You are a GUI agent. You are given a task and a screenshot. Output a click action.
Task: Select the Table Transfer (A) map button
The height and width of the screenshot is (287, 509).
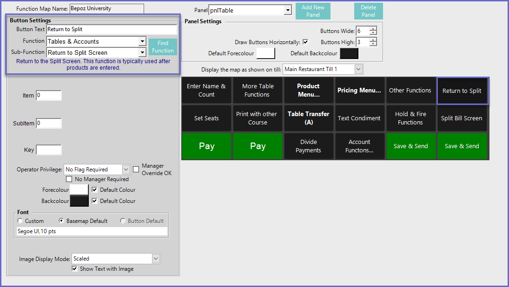point(309,118)
